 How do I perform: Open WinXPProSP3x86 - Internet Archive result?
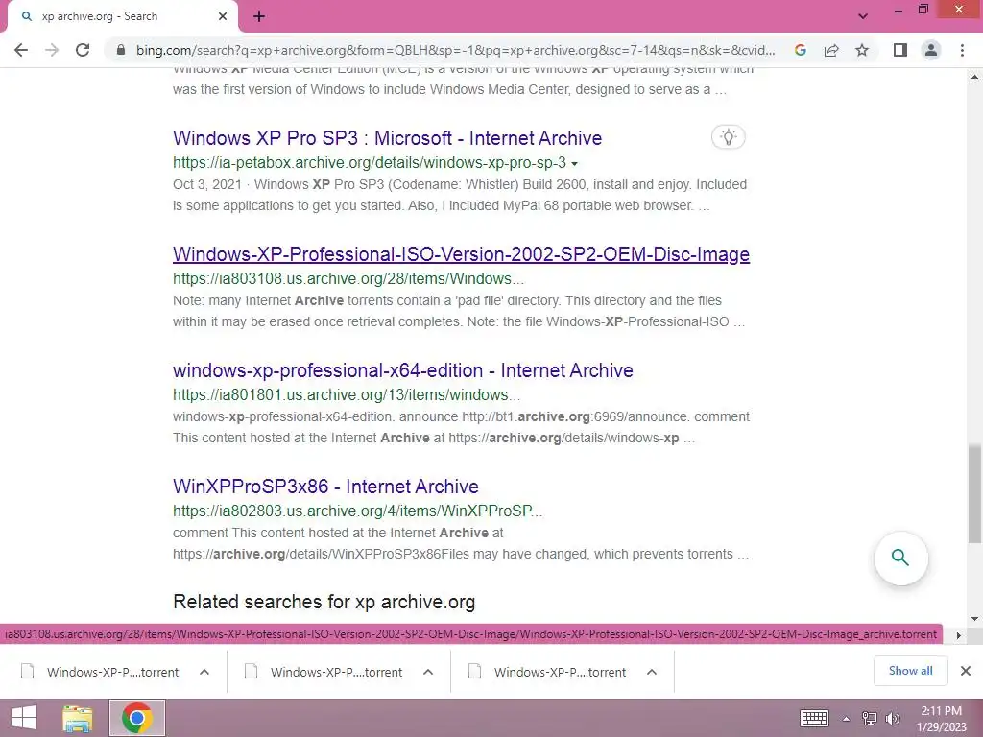click(325, 487)
